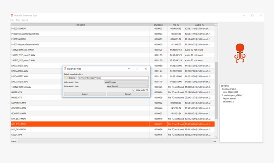
Task: Sort by Audio TC column header
Action: point(199,25)
